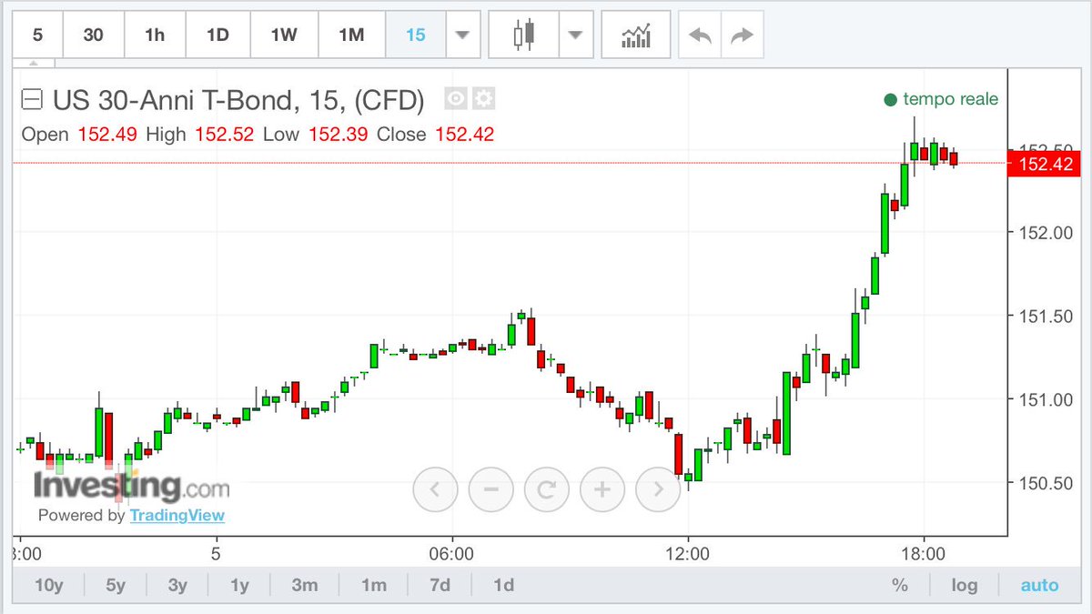Open the TradingView link
Viewport: 1092px width, 614px height.
(177, 516)
